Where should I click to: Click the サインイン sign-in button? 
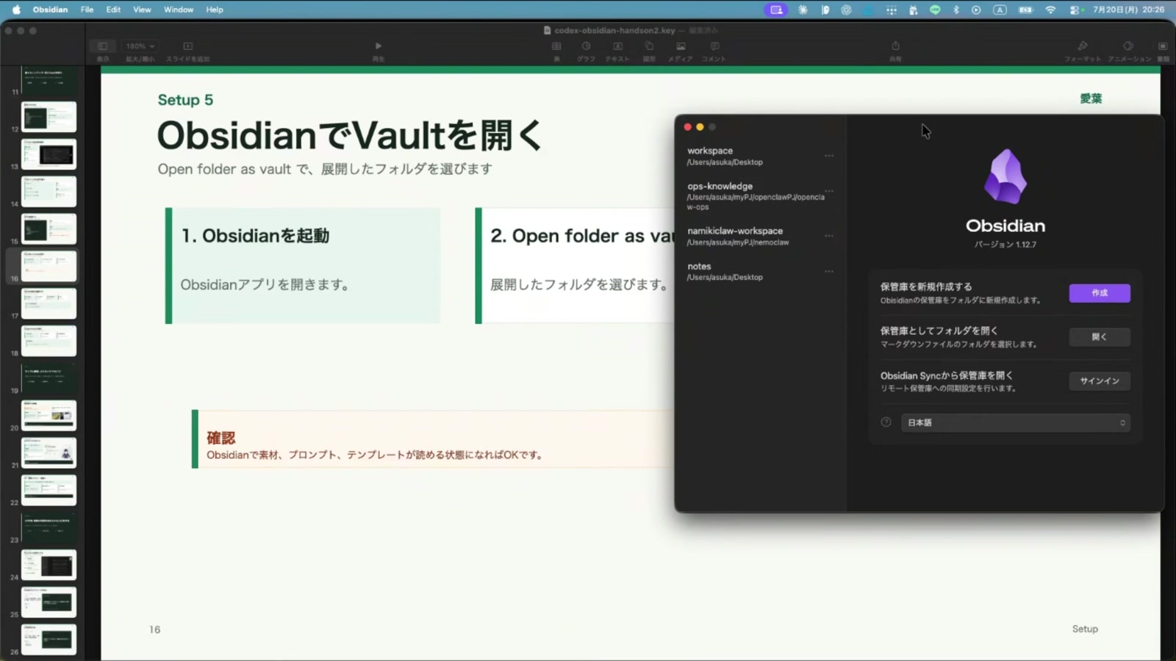tap(1100, 381)
